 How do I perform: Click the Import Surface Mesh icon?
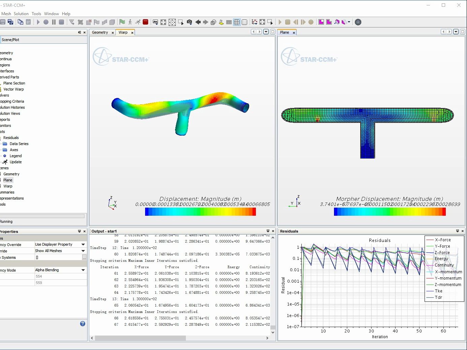coord(72,22)
